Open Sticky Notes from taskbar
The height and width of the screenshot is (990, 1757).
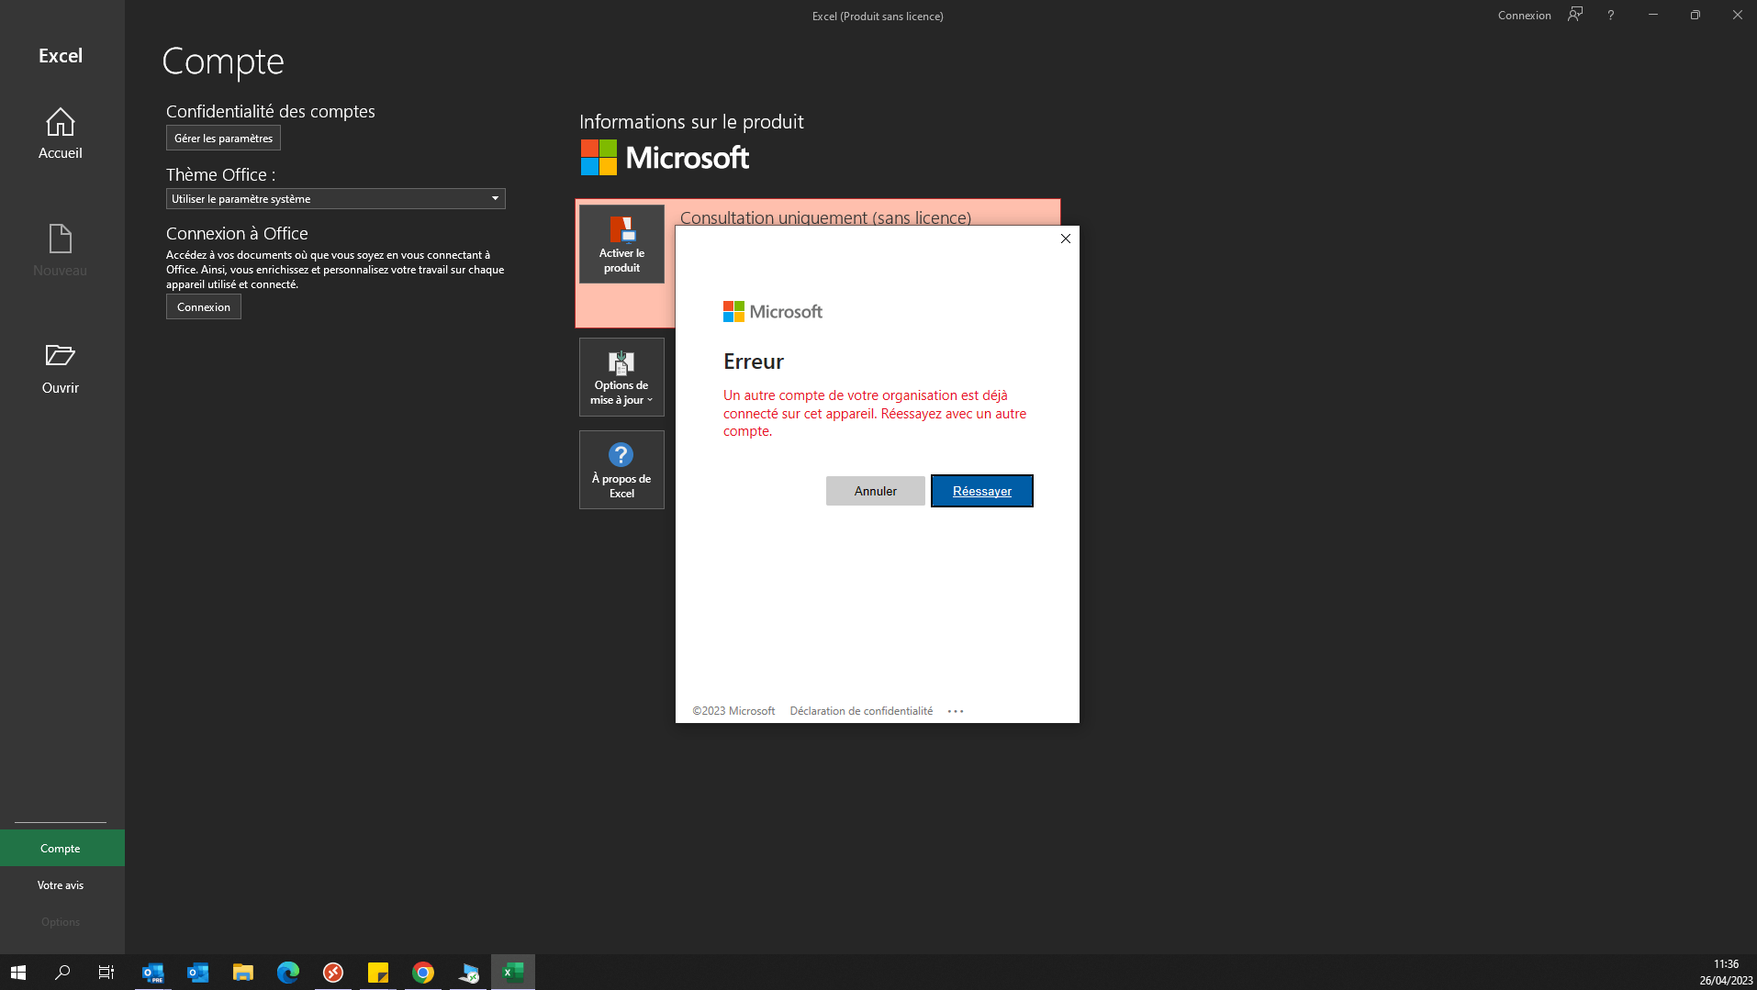[x=378, y=973]
